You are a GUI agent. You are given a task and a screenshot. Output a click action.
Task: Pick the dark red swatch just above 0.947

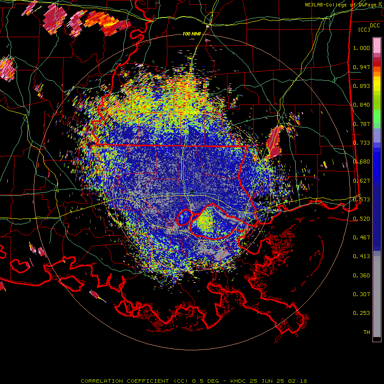click(377, 64)
